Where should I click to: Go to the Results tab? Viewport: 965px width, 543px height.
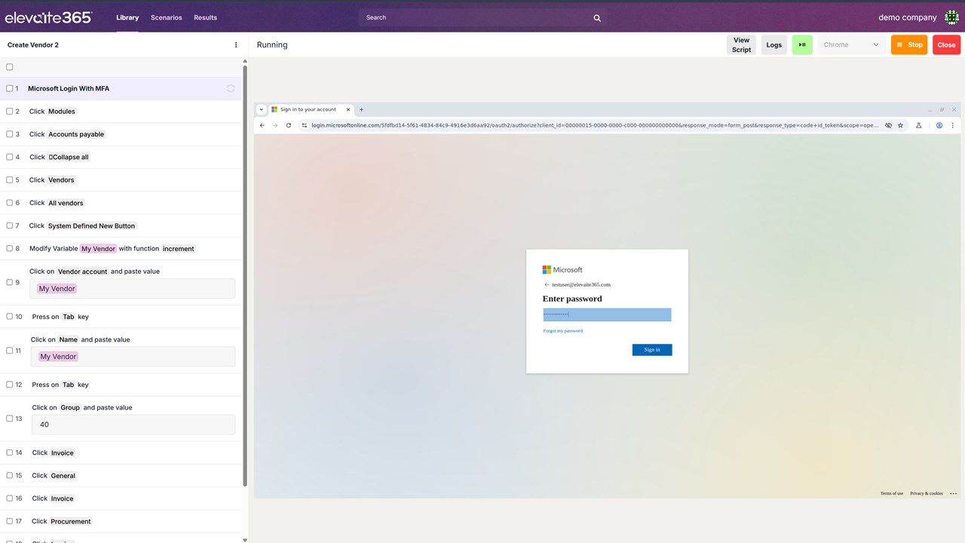(205, 17)
